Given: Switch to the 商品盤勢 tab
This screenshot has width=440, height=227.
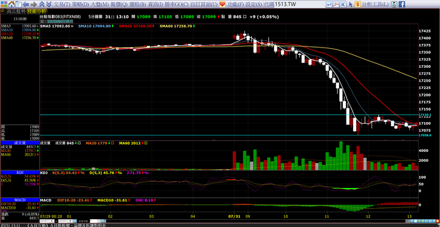Looking at the screenshot, I should [x=16, y=12].
